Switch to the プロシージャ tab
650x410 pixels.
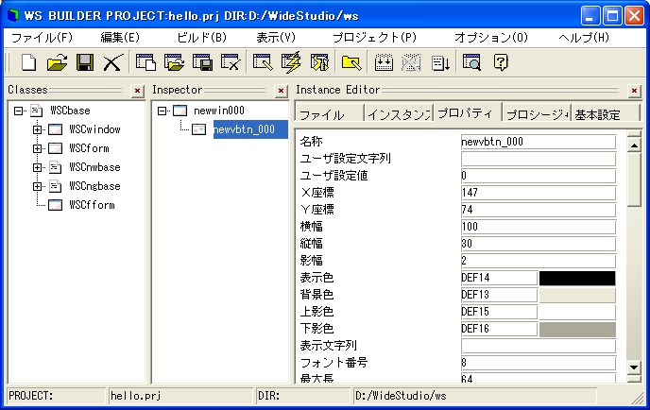tap(537, 113)
